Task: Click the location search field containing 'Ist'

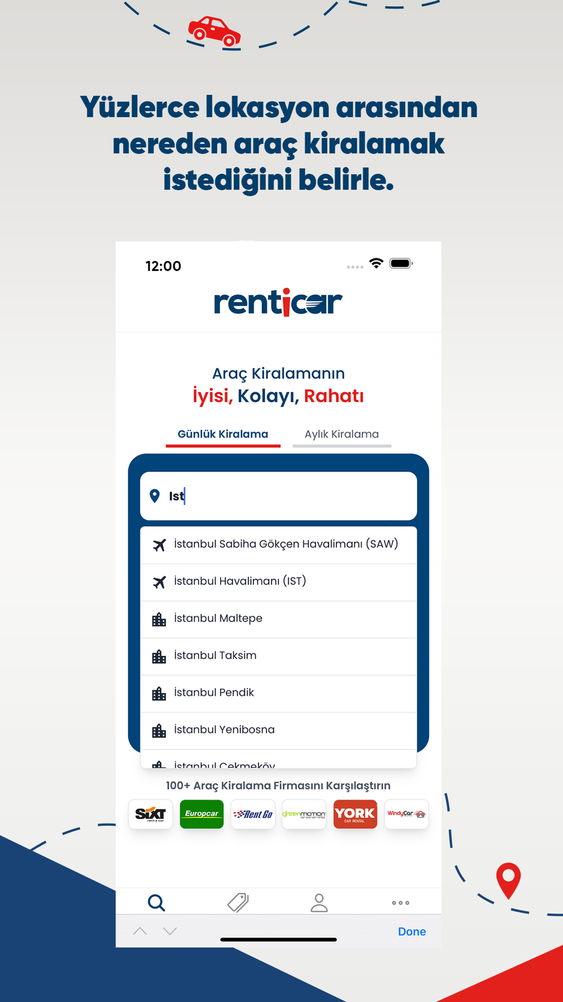Action: [279, 496]
